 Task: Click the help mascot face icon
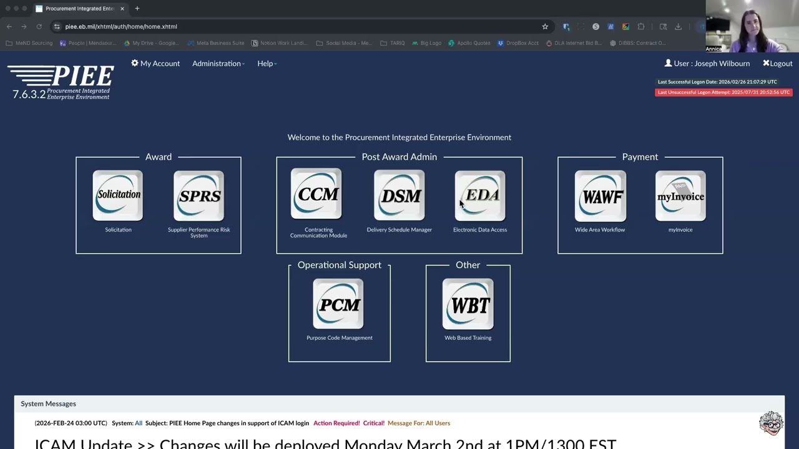click(x=771, y=423)
